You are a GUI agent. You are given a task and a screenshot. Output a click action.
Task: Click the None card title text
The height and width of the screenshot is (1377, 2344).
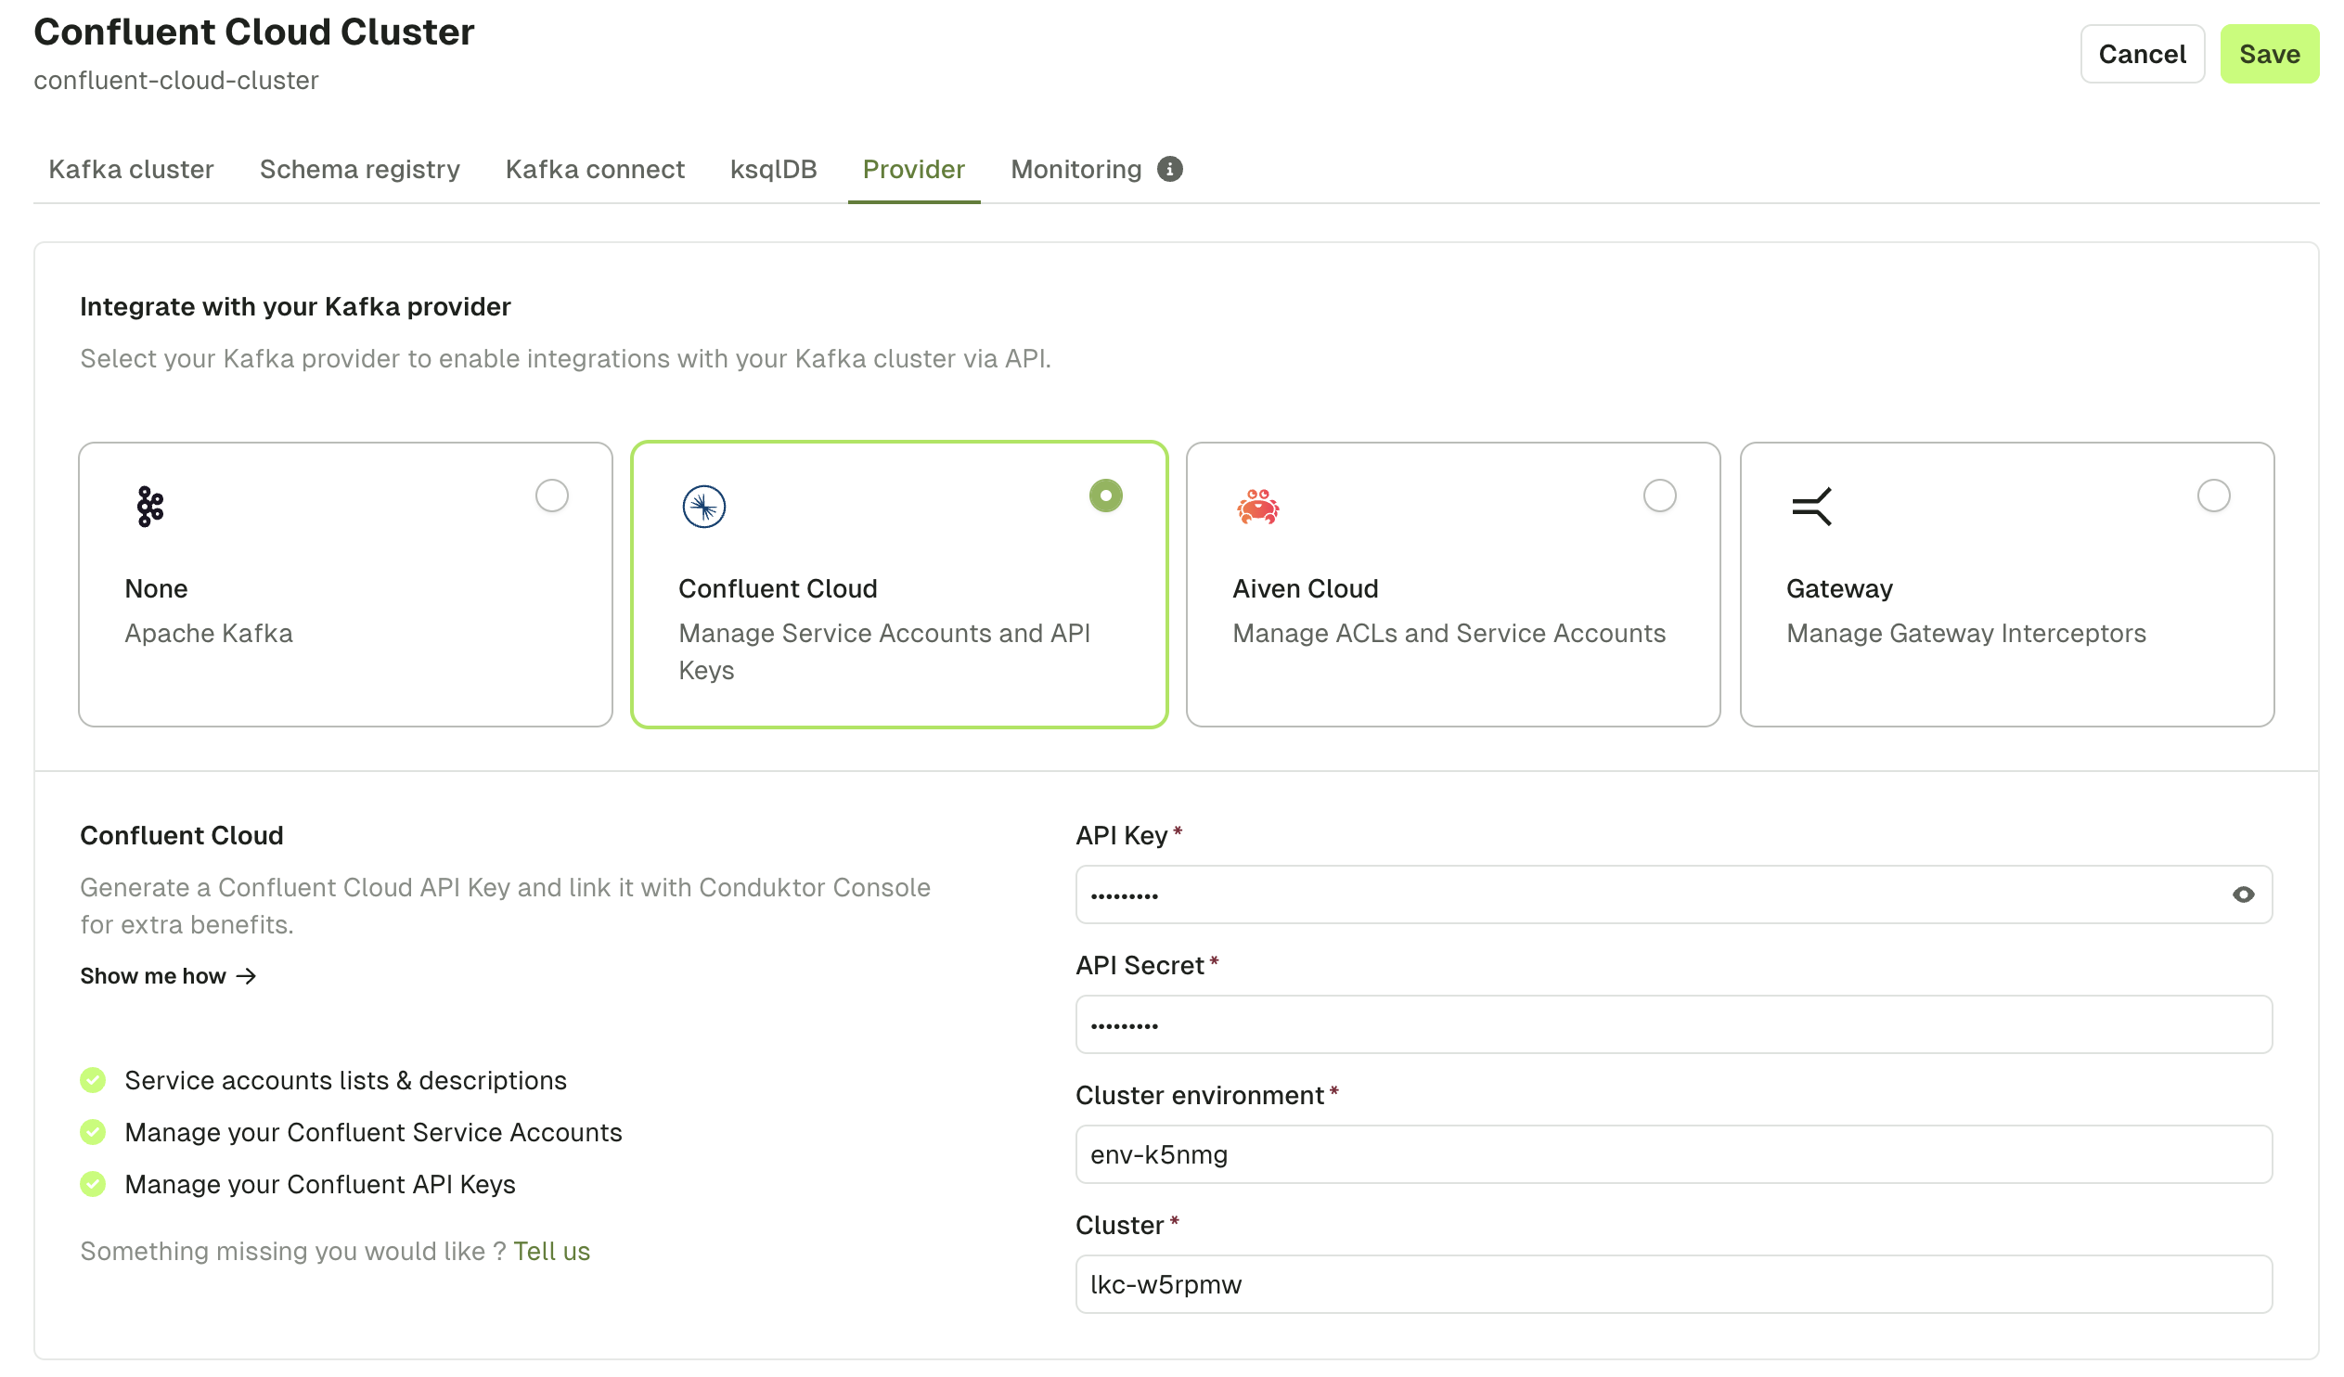tap(156, 589)
